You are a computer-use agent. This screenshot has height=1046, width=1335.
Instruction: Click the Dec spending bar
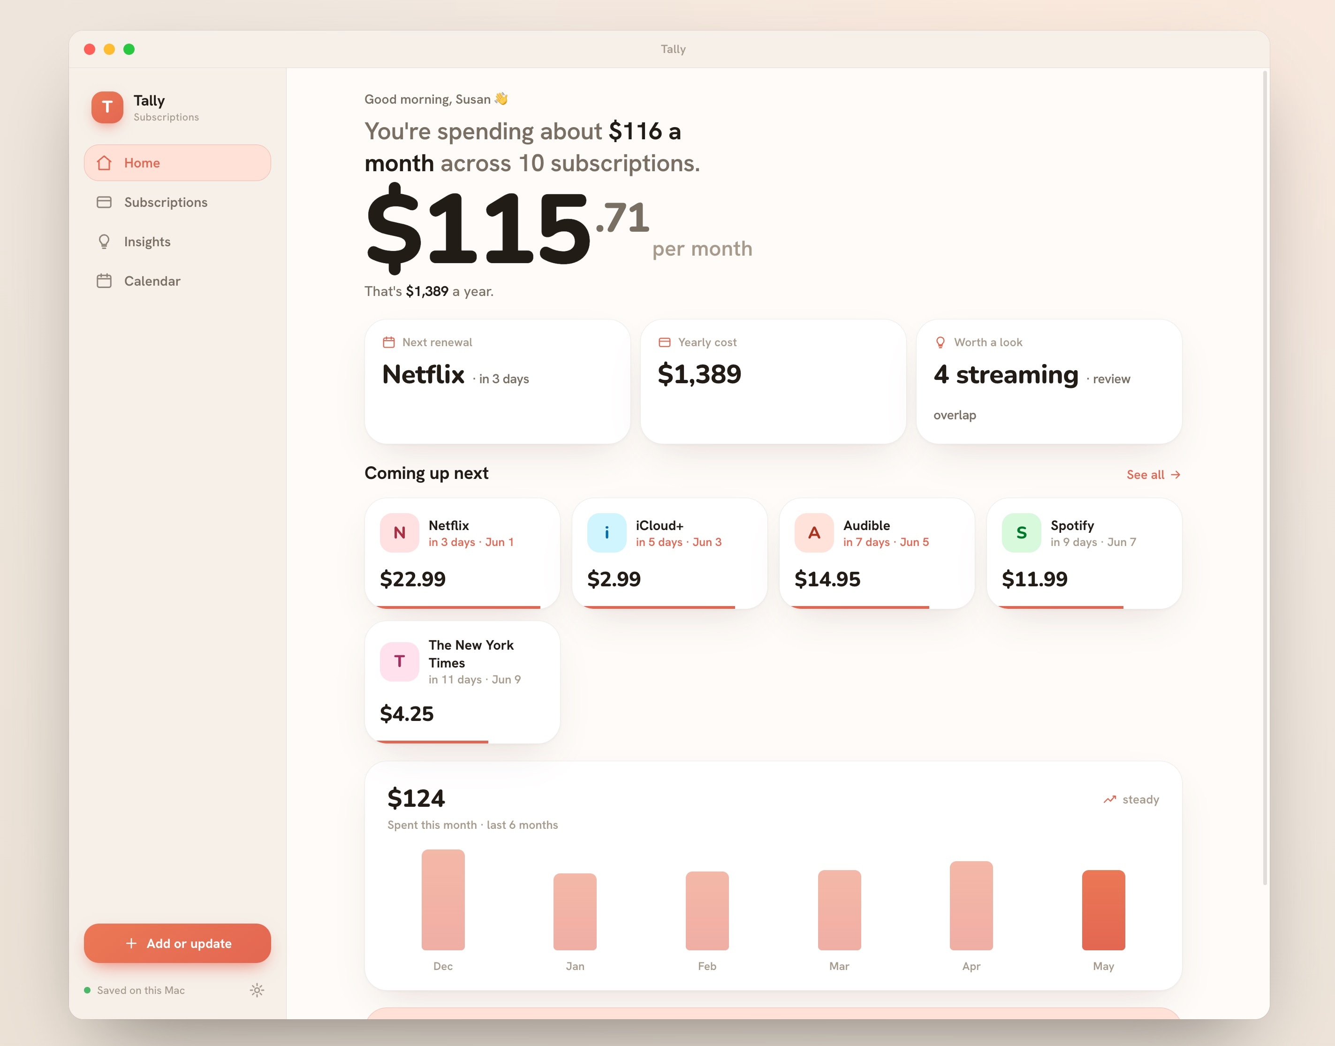(443, 900)
